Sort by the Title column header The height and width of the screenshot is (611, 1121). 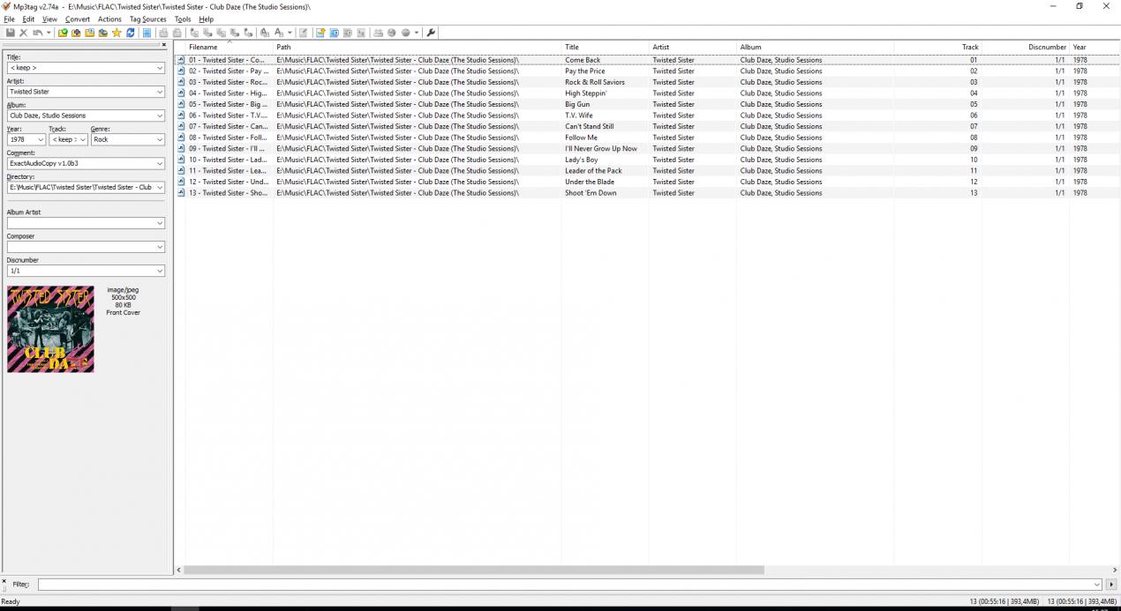[572, 48]
